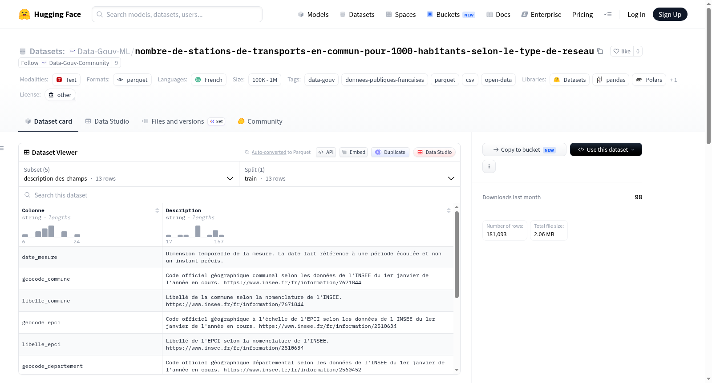Screen dimensions: 712x383
Task: Duplicate the dataset viewer
Action: tap(390, 152)
